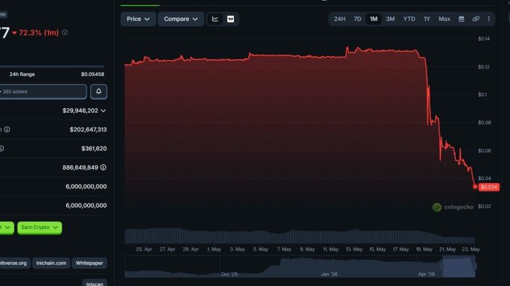Click the 886,649,849 circulating supply value
This screenshot has width=510, height=286.
(x=80, y=167)
